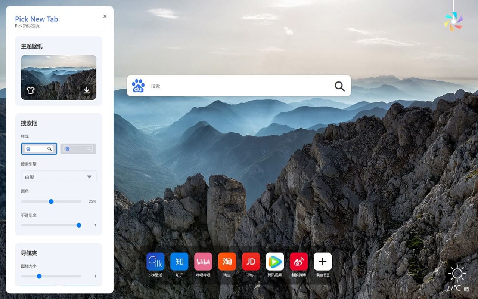Click the 圆角 radius slider handle
The image size is (478, 299).
pyautogui.click(x=51, y=201)
